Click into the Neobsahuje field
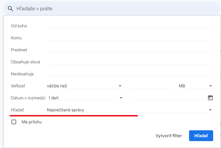Image resolution: width=221 pixels, height=148 pixels. coord(130,74)
